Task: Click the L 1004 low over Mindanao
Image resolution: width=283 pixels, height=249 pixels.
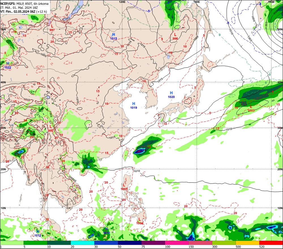Action: click(x=140, y=221)
